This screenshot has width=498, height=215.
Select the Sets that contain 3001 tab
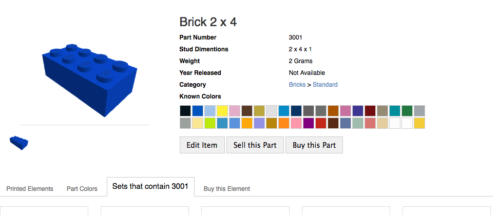click(150, 186)
